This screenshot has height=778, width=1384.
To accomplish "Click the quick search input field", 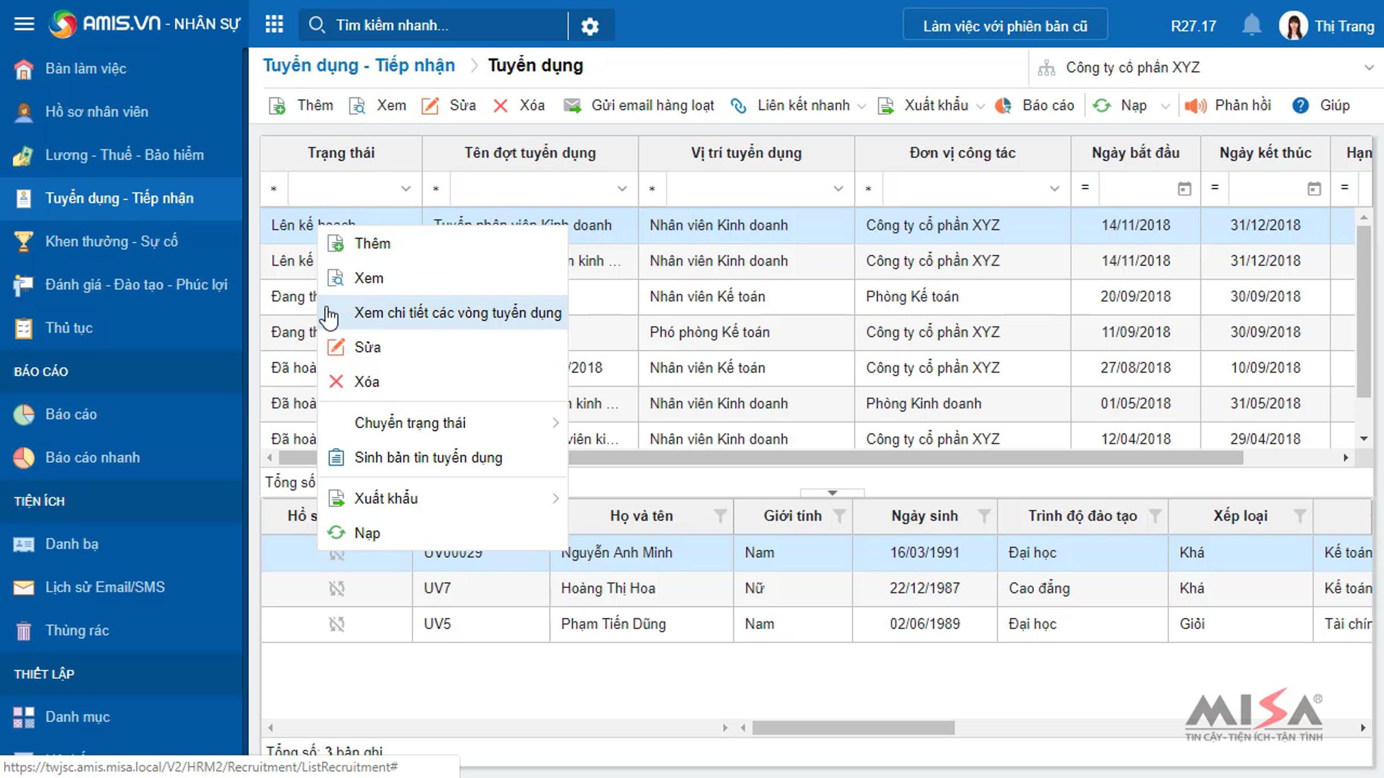I will coord(447,25).
